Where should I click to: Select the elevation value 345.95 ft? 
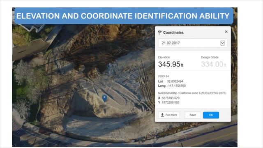[171, 64]
